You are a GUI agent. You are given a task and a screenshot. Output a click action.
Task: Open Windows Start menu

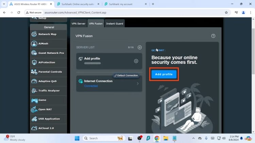tap(77, 138)
